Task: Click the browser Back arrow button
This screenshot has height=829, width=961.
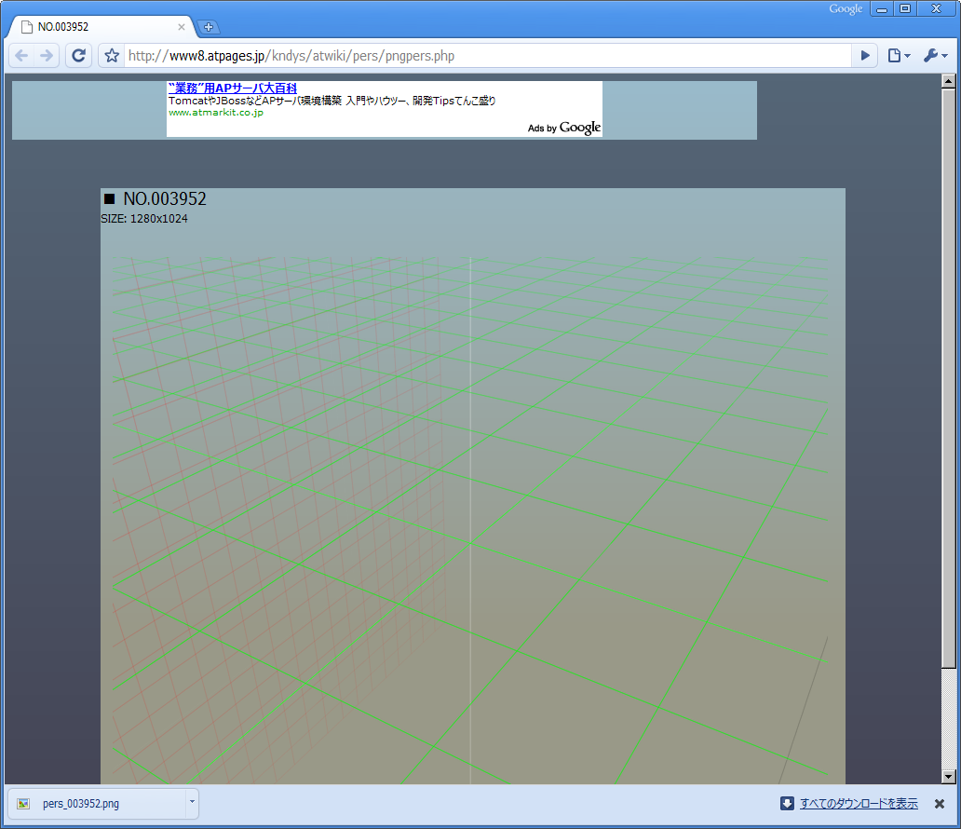Action: pyautogui.click(x=21, y=56)
